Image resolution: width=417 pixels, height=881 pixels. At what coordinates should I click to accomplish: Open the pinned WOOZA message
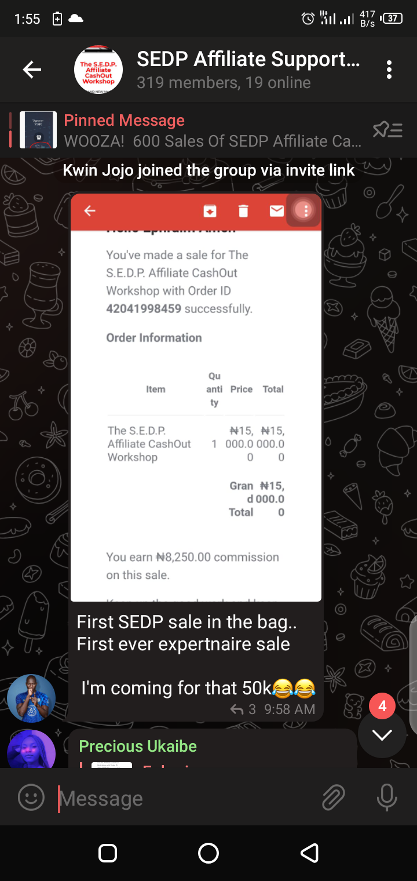[213, 130]
